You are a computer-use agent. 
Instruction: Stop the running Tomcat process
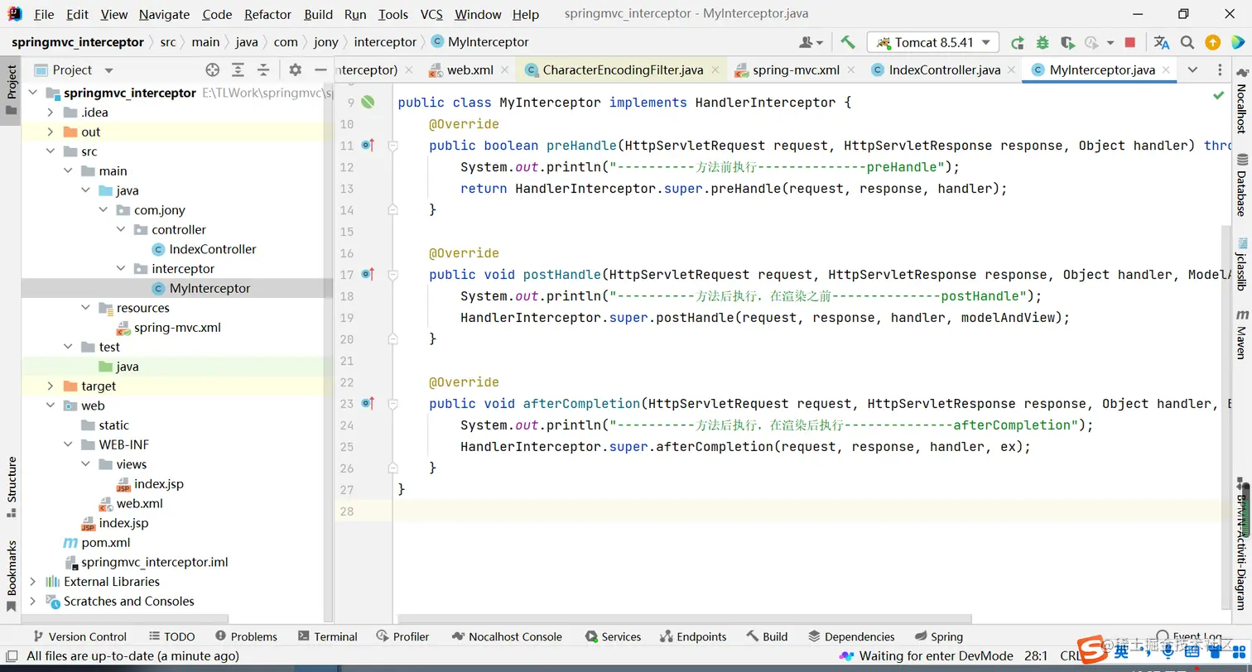coord(1129,42)
